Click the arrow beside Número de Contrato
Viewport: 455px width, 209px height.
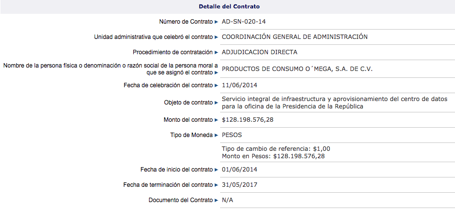tap(216, 22)
